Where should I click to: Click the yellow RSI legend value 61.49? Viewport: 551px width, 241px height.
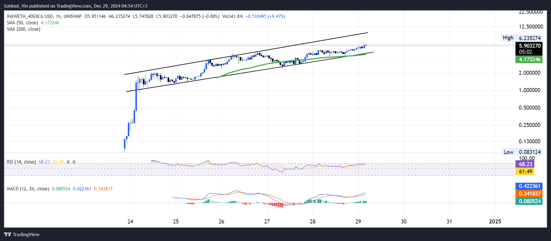[x=58, y=162]
